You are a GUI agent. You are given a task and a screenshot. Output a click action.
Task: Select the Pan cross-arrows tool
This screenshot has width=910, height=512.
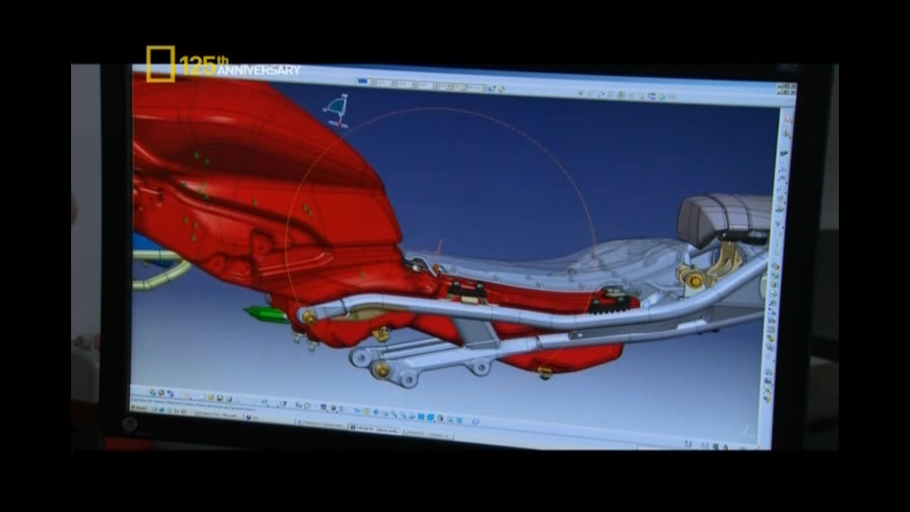pos(375,411)
